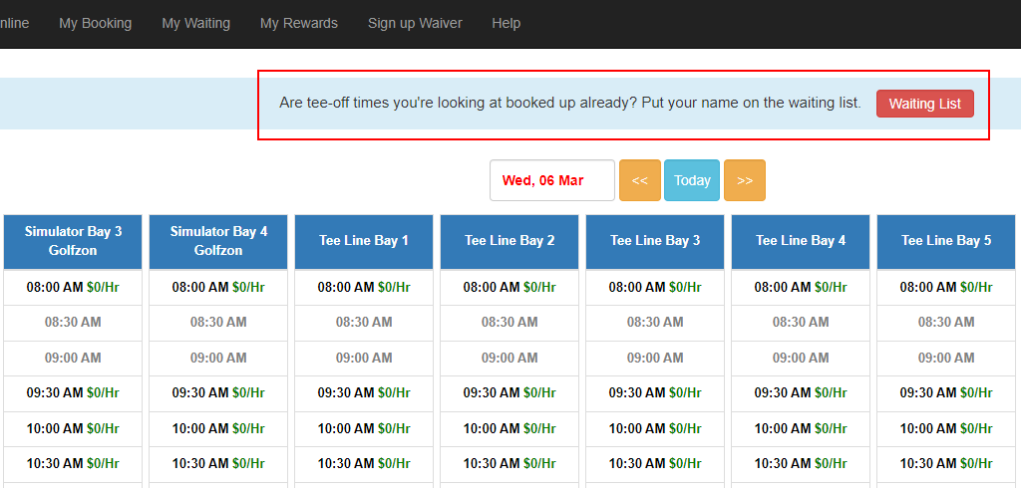The image size is (1021, 488).
Task: Select 09:00 AM slot in Tee Line Bay 1
Action: [364, 358]
